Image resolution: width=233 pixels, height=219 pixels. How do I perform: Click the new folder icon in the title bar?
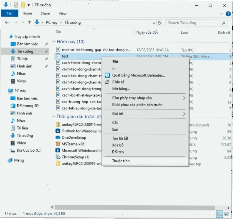coord(23,5)
